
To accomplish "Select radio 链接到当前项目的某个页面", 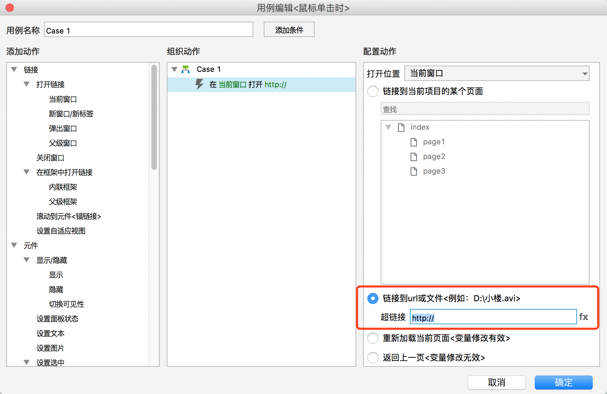I will 373,91.
